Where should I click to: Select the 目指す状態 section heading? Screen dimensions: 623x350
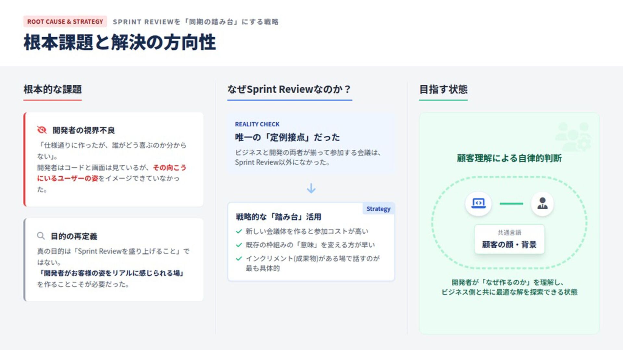point(443,89)
